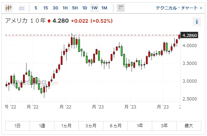
Task: Choose the 1H interval
Action: coord(65,8)
